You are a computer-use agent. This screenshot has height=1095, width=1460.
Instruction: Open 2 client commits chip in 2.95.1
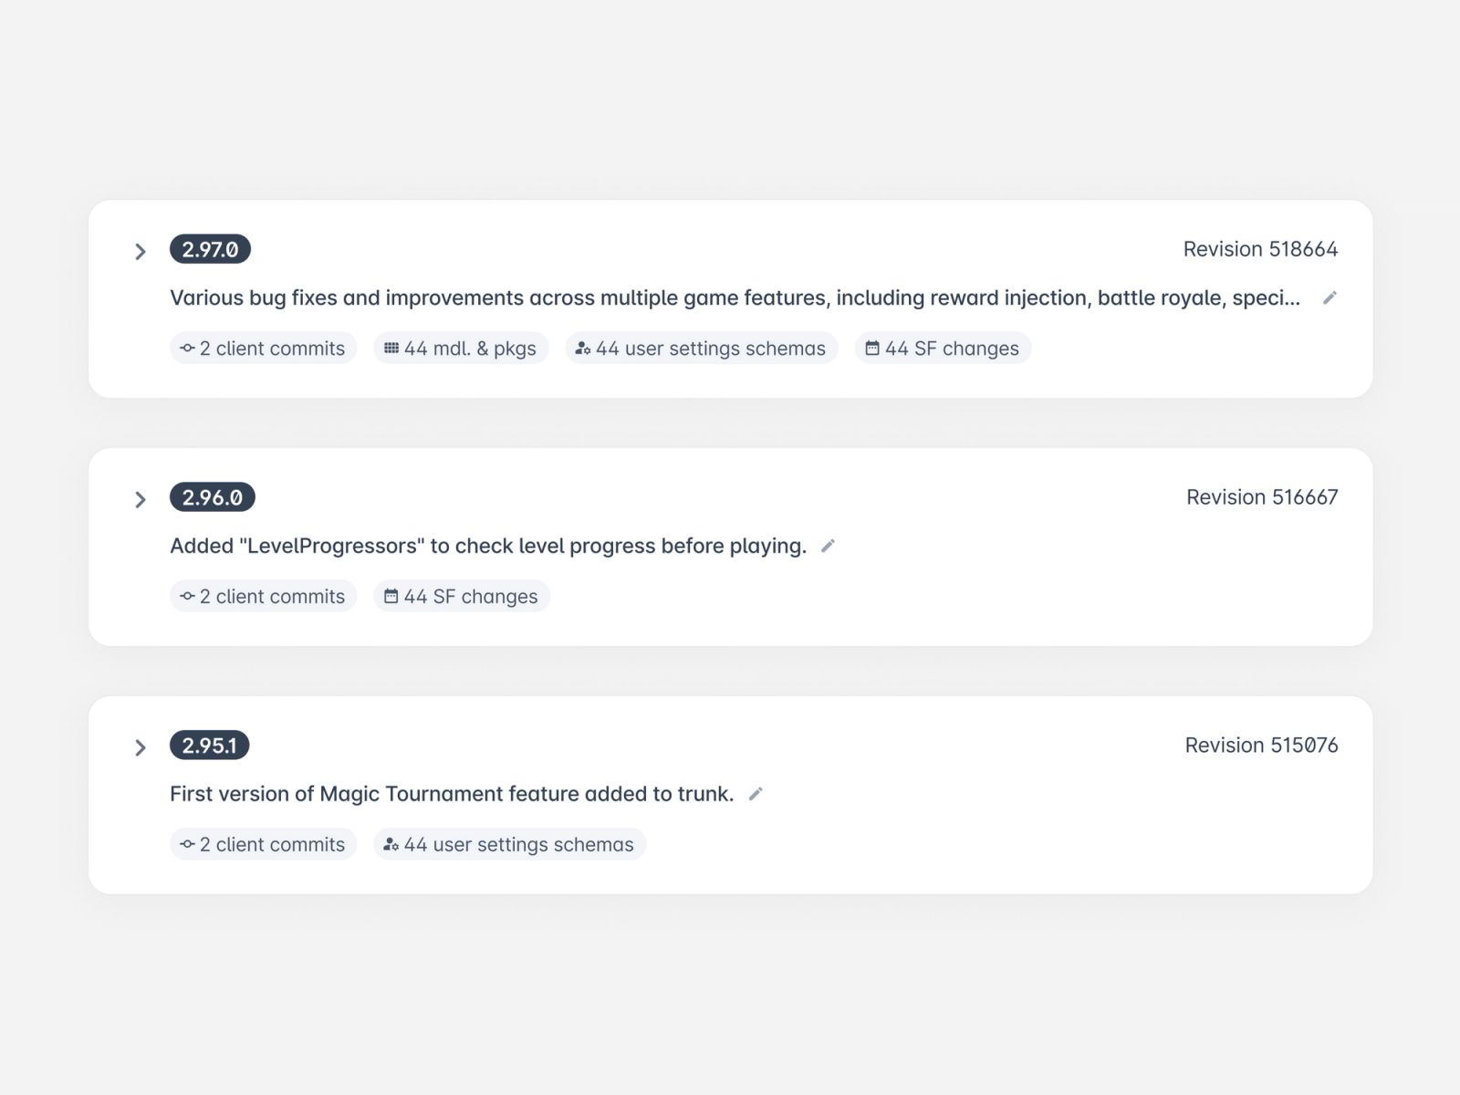click(263, 844)
